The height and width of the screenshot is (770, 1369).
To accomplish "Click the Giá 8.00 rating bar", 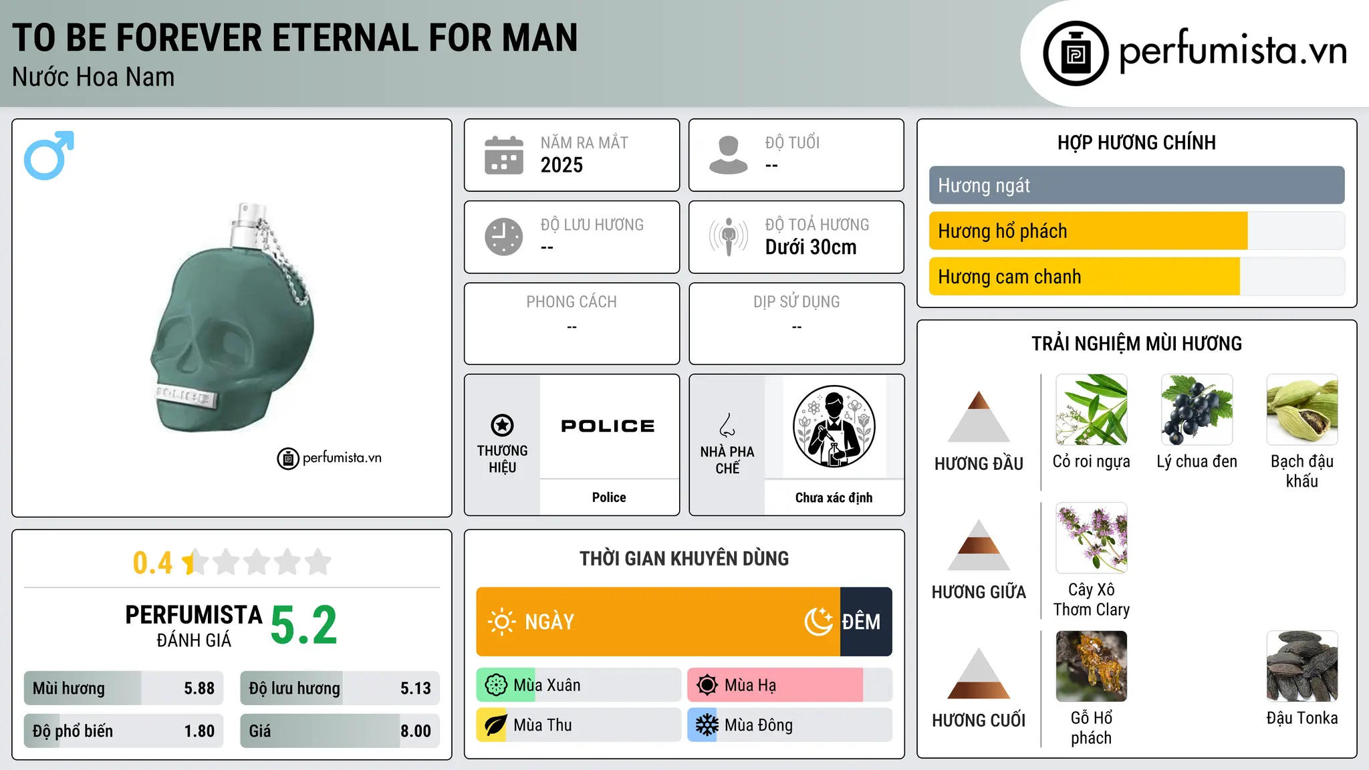I will (340, 731).
